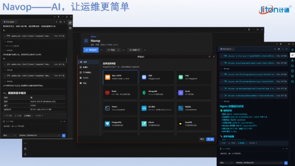Select the MySQL connection card
The width and height of the screenshot is (295, 166).
pyautogui.click(x=194, y=108)
